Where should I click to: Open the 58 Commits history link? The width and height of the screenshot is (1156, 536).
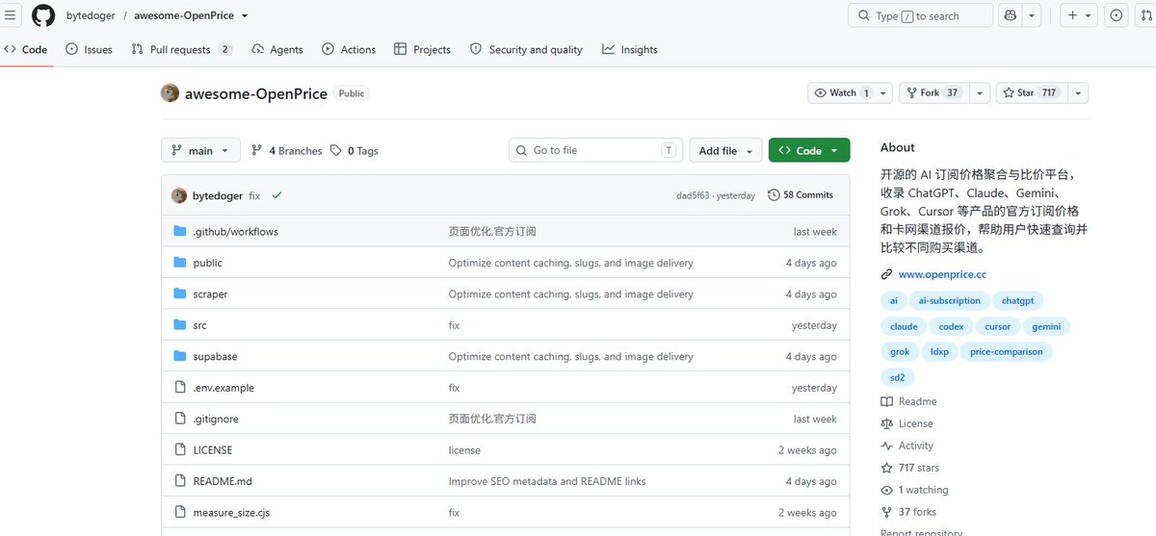pyautogui.click(x=801, y=195)
